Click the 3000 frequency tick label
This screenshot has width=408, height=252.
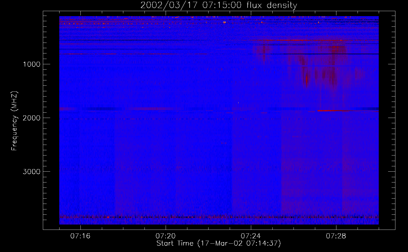(32, 172)
